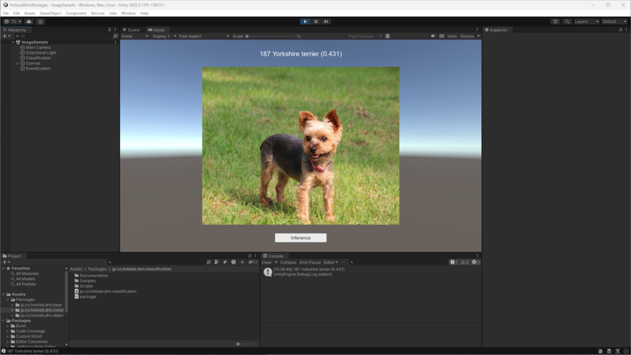This screenshot has height=355, width=631.
Task: Open the Game view mode dropdown
Action: 135,36
